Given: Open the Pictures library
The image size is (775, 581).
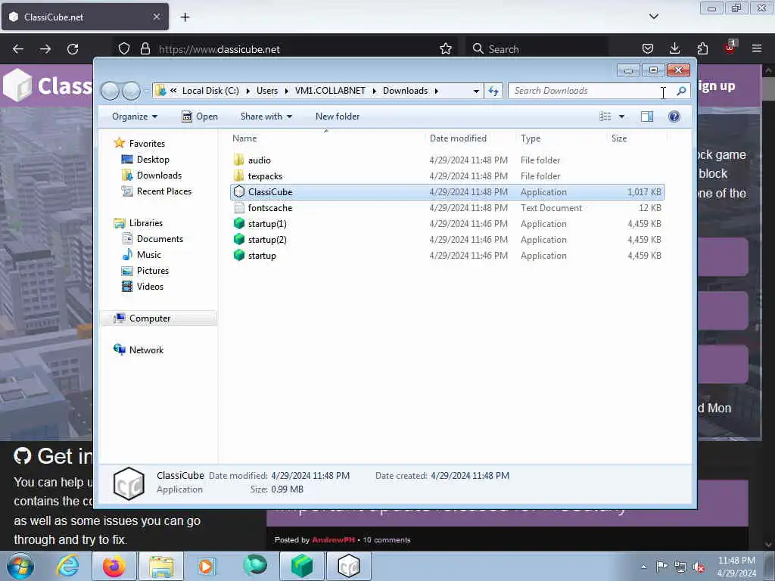Looking at the screenshot, I should click(153, 271).
